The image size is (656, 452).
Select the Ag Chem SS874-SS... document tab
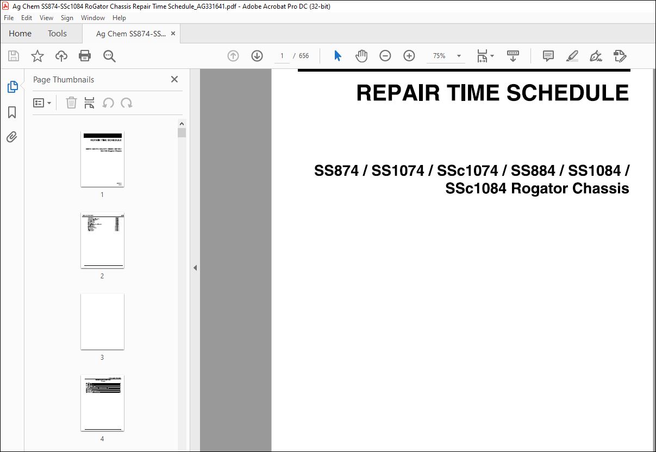click(x=131, y=34)
